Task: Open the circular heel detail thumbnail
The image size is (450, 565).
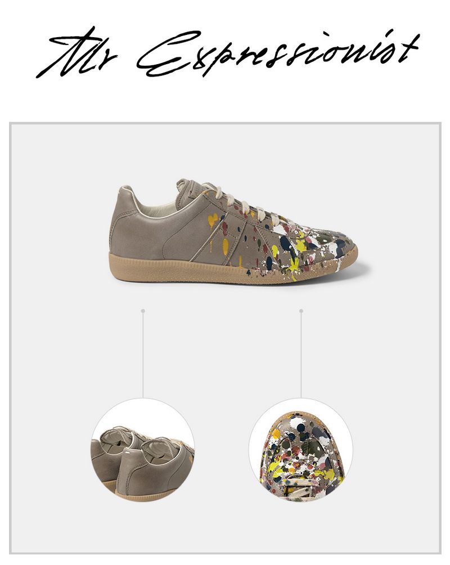Action: point(143,450)
